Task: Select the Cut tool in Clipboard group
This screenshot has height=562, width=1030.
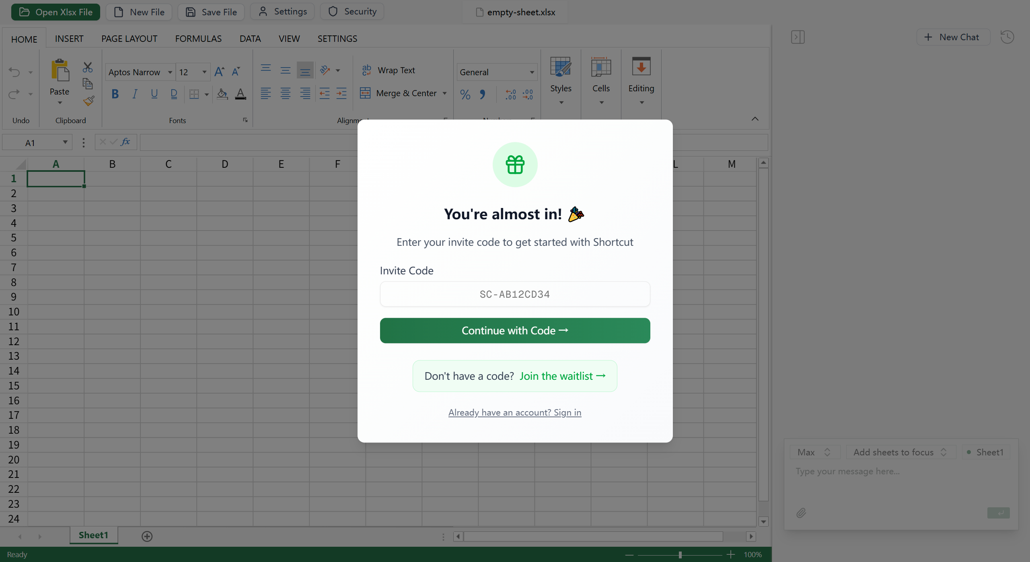Action: point(87,67)
